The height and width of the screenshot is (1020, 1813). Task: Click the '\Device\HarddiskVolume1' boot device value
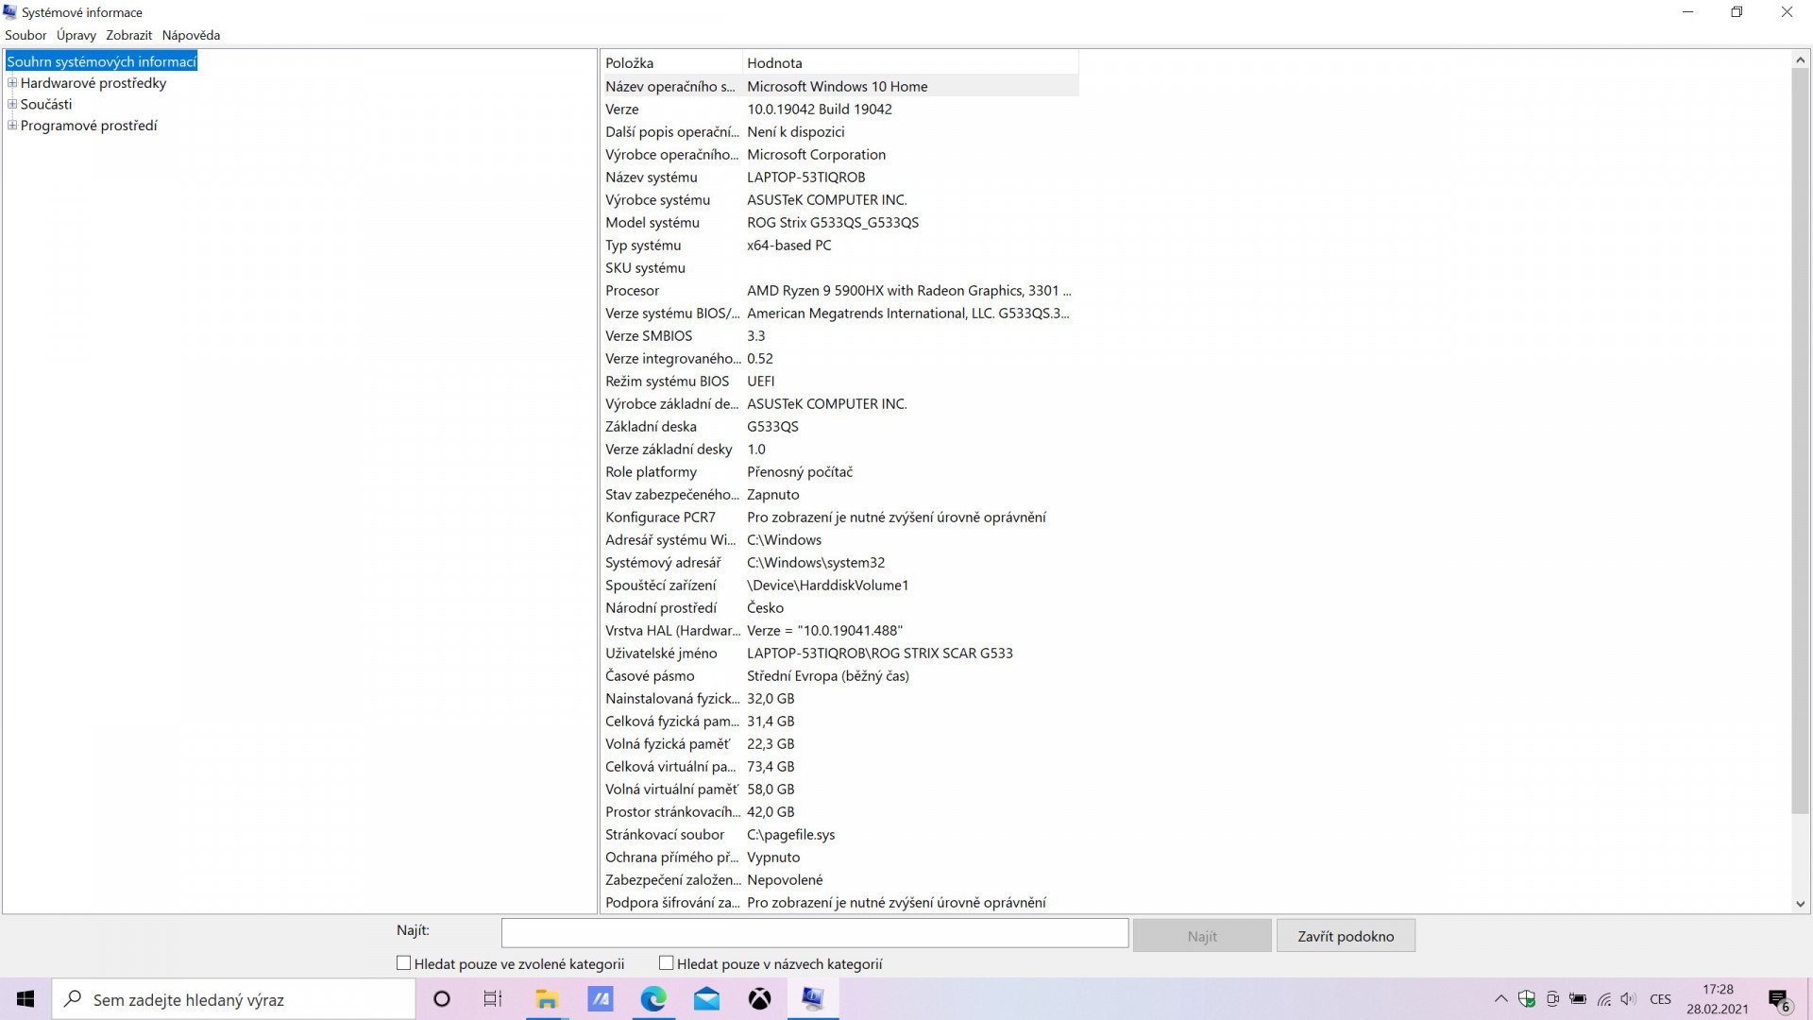point(827,585)
